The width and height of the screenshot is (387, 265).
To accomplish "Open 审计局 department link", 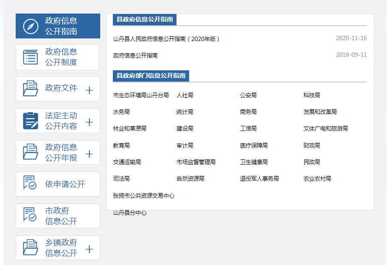I will [185, 146].
